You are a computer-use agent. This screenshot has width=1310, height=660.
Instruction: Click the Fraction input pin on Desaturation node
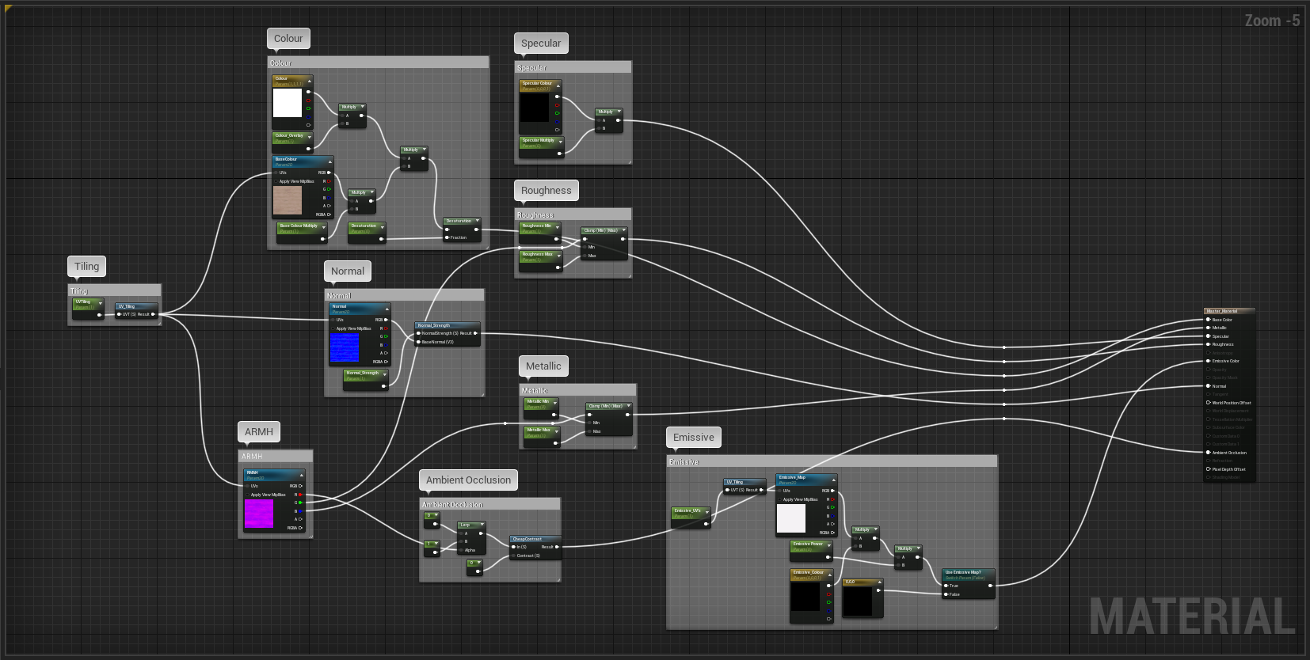447,237
